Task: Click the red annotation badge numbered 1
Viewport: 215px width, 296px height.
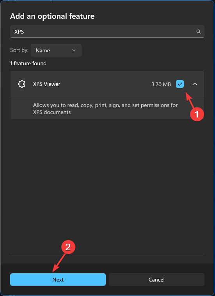Action: [197, 114]
